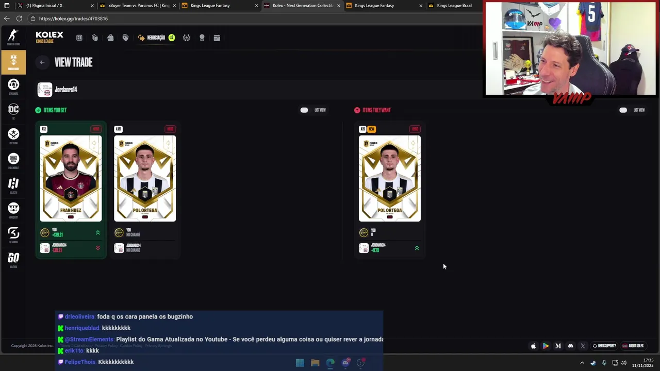660x371 pixels.
Task: Switch to Kolex Next Generation browser tab
Action: (302, 6)
